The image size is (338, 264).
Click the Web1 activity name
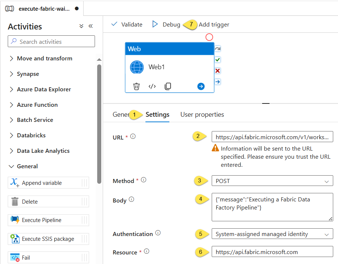click(156, 67)
